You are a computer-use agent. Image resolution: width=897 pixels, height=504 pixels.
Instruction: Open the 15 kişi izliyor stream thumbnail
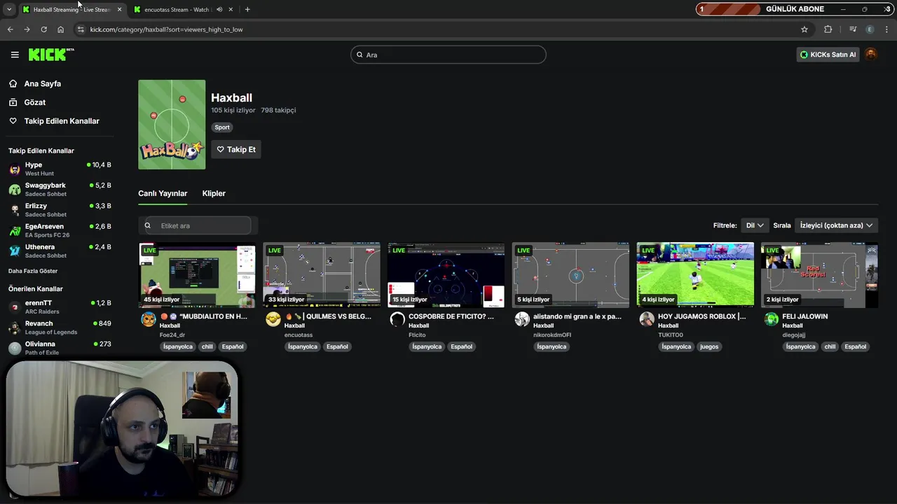(x=446, y=275)
